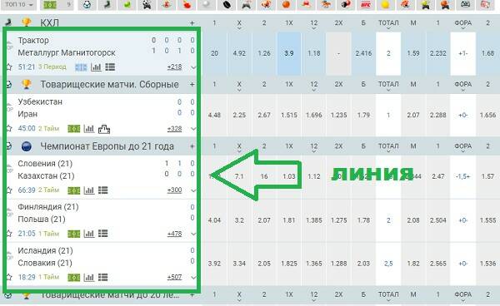Expand markets chevron for Исландия (21) match
Viewport: 500px width, 306px height.
click(x=193, y=278)
